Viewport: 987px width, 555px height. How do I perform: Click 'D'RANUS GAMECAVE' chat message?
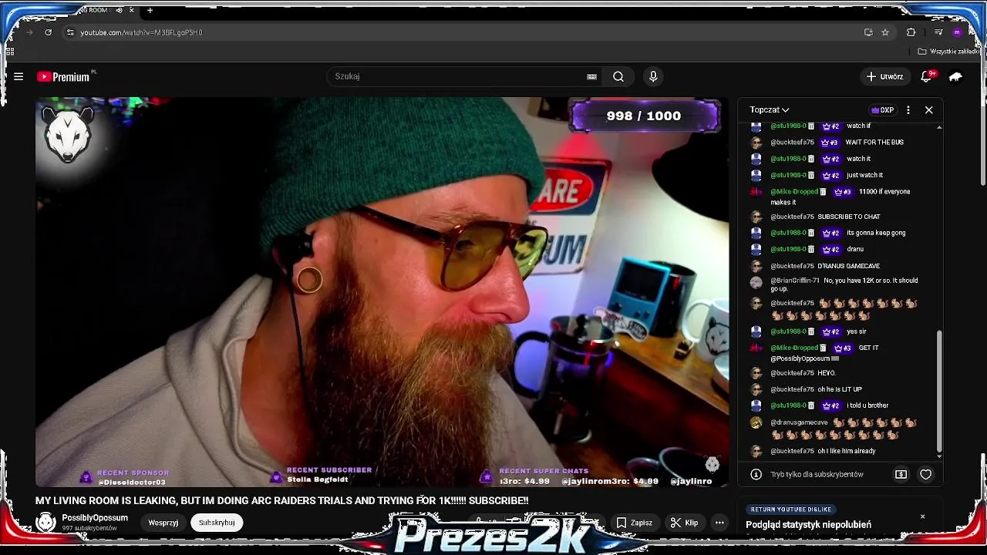848,266
